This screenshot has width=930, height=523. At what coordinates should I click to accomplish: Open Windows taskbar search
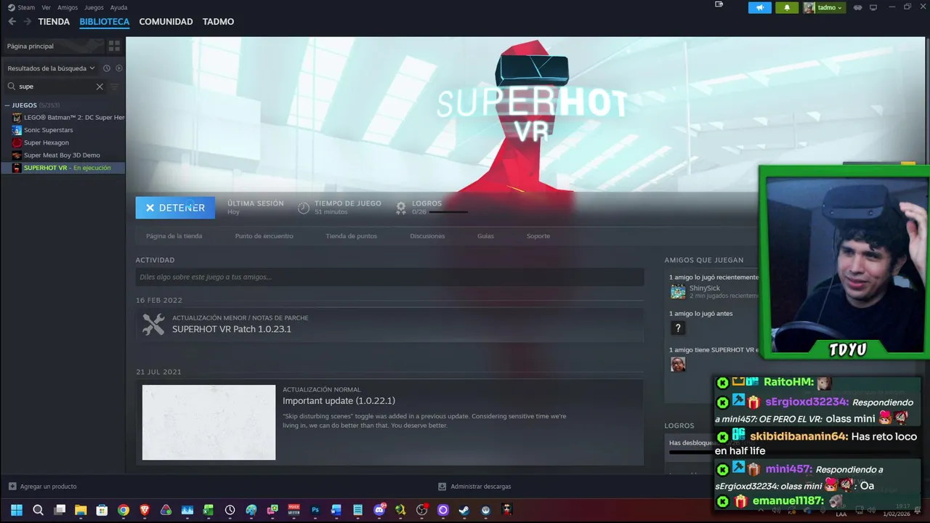pyautogui.click(x=38, y=510)
